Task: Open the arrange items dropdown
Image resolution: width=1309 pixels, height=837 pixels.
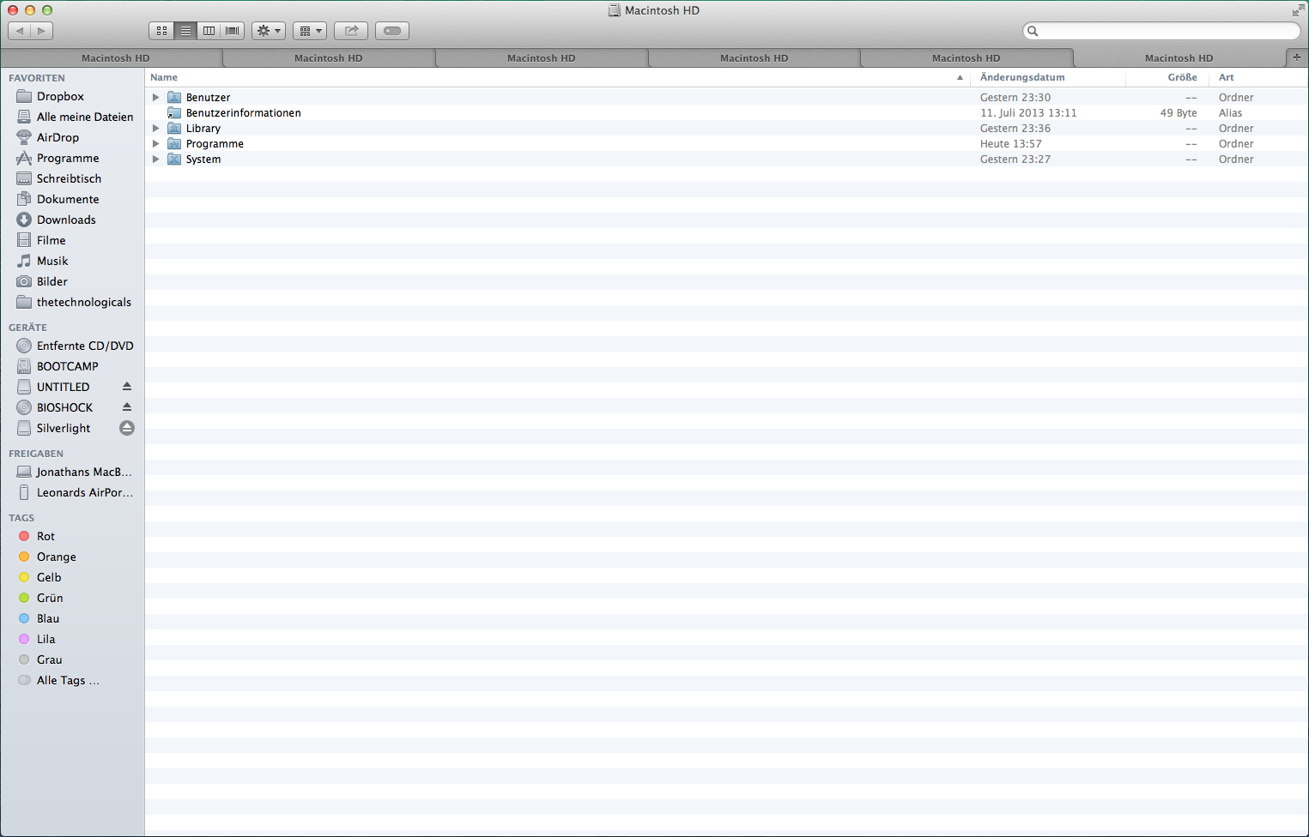Action: point(310,31)
